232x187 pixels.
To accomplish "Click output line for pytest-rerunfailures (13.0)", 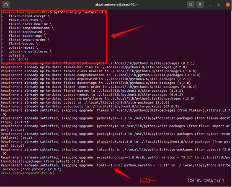I will [98, 99].
